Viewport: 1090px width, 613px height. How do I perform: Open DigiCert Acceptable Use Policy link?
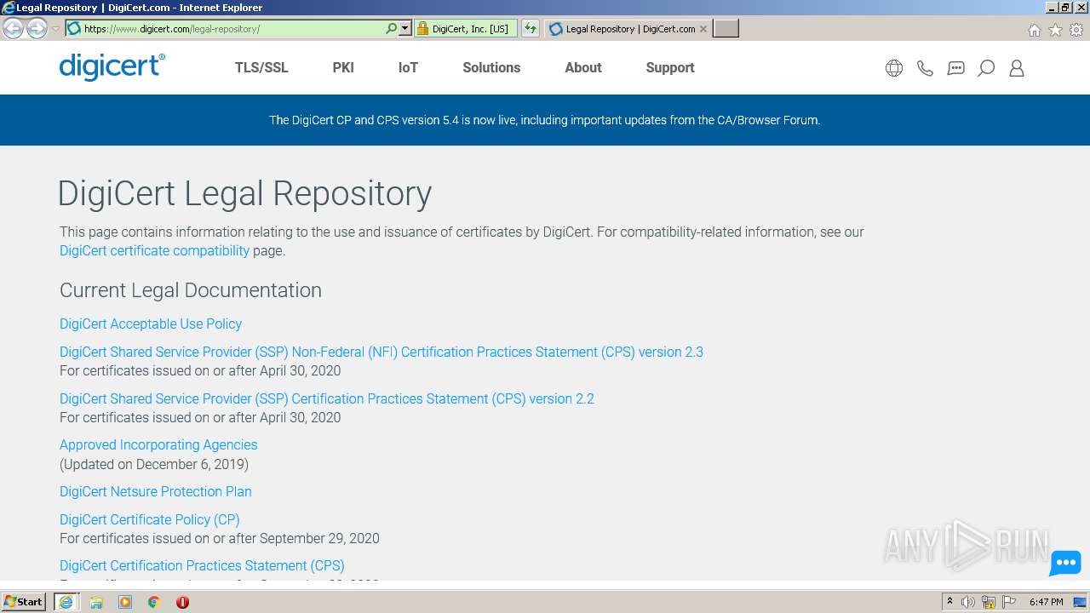(x=151, y=324)
